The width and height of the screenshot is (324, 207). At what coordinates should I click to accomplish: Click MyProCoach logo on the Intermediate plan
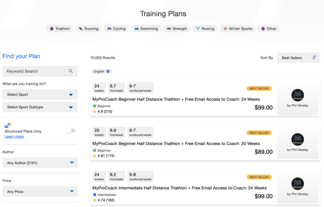tap(297, 184)
